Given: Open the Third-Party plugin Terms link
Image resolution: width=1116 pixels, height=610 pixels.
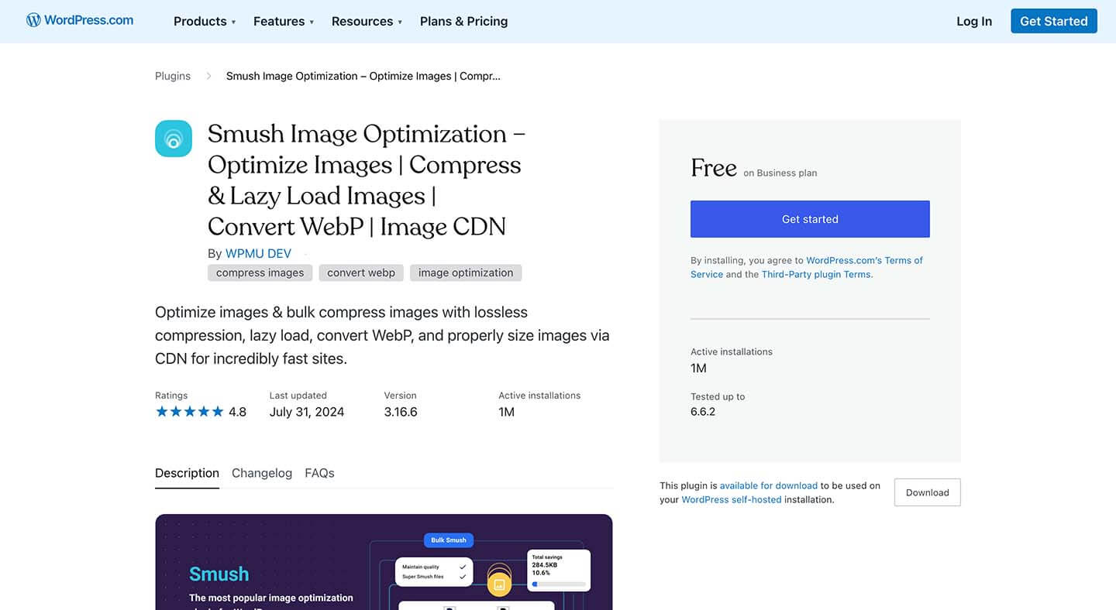Looking at the screenshot, I should (816, 274).
